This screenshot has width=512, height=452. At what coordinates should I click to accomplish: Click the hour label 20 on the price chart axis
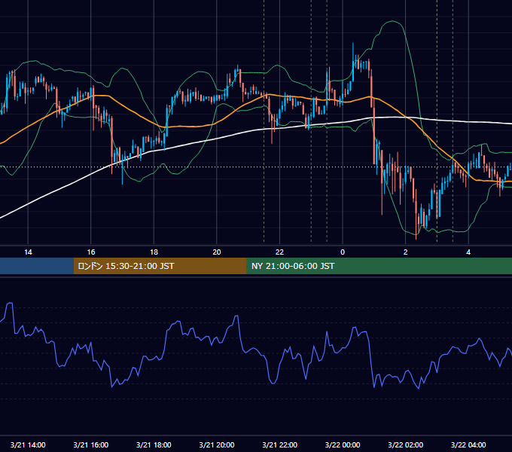(217, 252)
